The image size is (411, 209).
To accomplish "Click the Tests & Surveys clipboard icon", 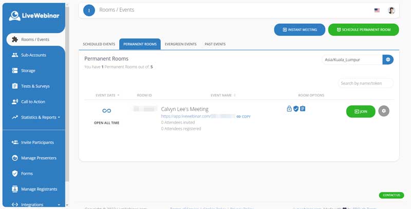I will tap(15, 86).
